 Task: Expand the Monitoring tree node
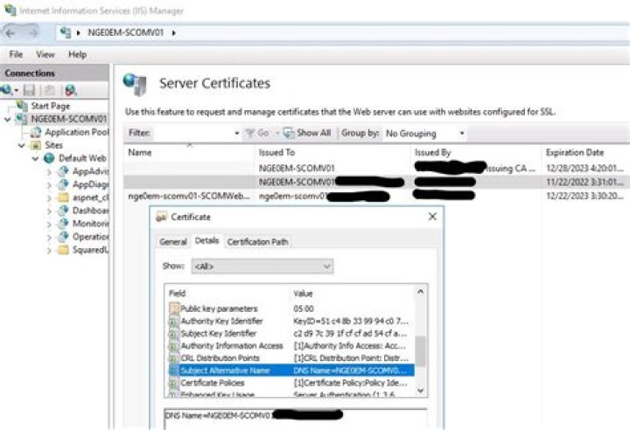point(49,224)
